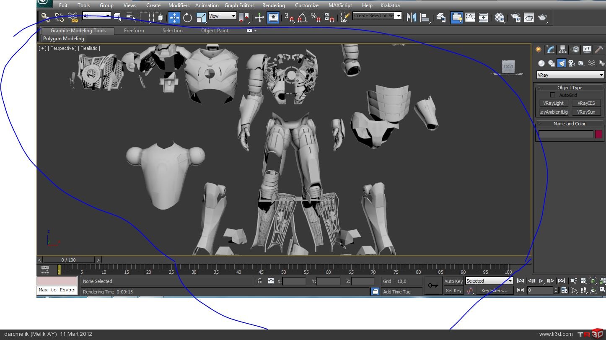606x340 pixels.
Task: Open the Modifiers menu
Action: pyautogui.click(x=179, y=5)
